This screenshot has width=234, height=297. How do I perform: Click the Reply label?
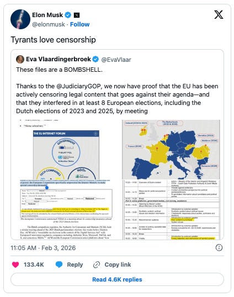[75, 264]
